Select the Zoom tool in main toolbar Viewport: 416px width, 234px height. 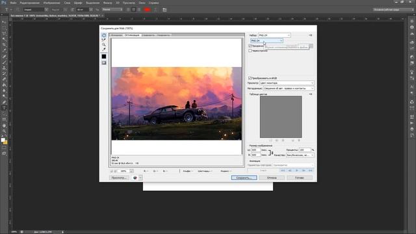[4, 131]
